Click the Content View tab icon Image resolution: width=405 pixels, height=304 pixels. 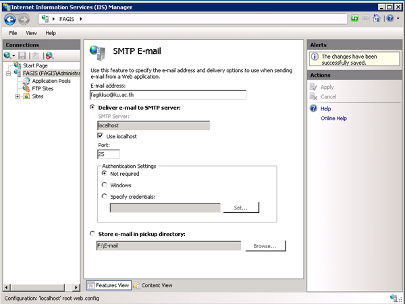click(x=137, y=285)
